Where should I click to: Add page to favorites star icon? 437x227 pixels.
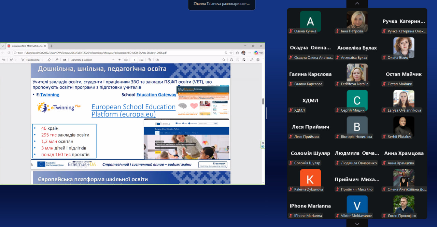click(x=231, y=53)
